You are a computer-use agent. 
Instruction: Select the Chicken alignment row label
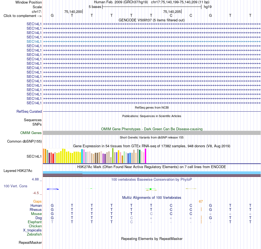(35, 226)
